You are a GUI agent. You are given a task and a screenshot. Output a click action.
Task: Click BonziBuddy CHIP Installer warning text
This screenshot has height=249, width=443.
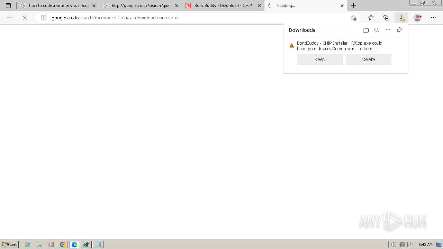coord(340,46)
